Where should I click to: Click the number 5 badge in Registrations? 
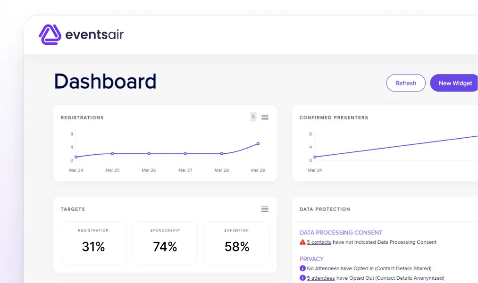click(x=253, y=117)
